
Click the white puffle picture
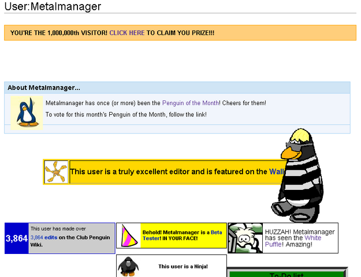point(245,238)
